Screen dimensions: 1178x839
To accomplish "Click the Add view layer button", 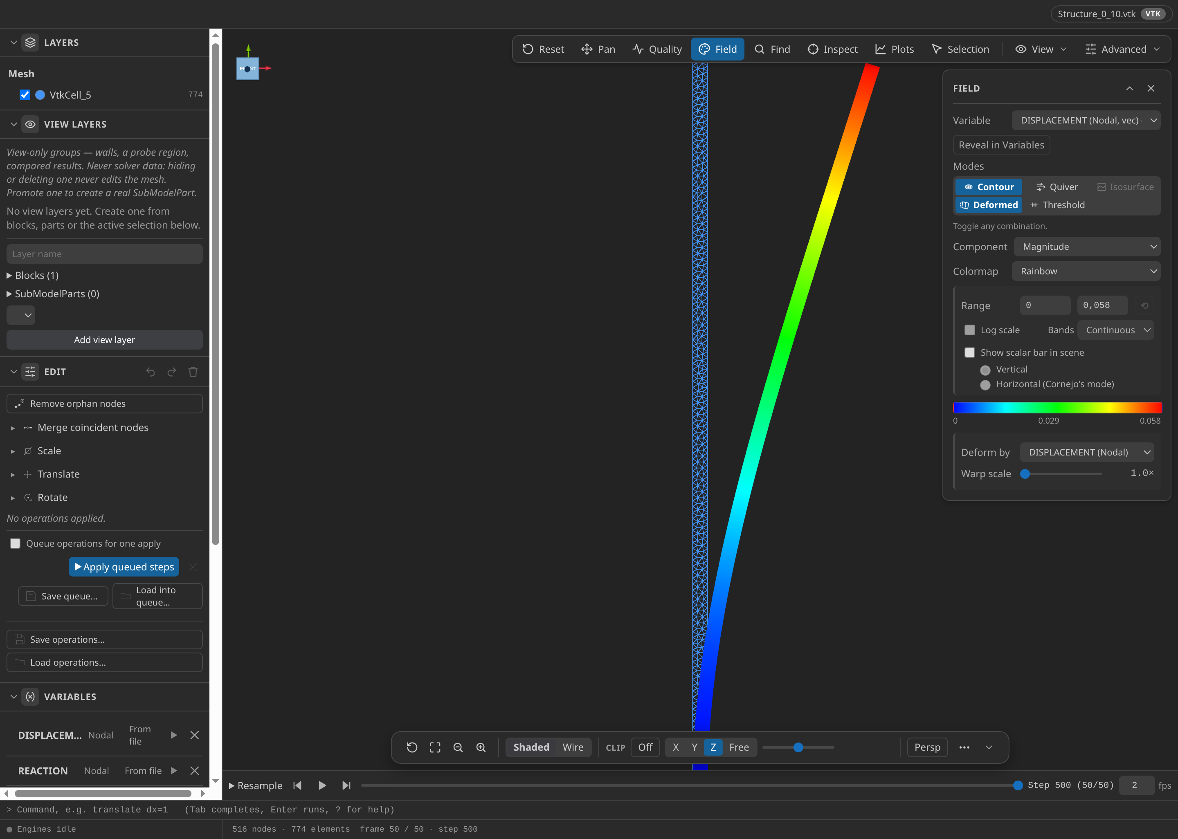I will [x=104, y=339].
